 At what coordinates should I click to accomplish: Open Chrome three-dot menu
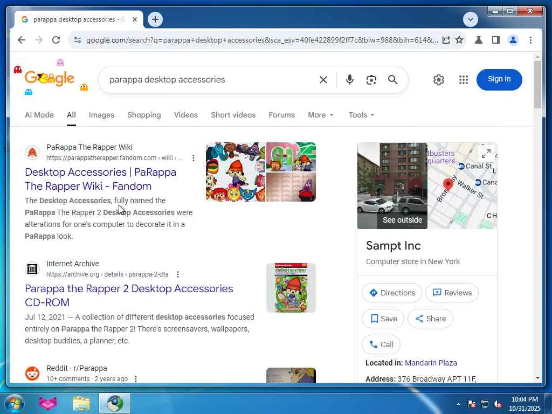[530, 40]
